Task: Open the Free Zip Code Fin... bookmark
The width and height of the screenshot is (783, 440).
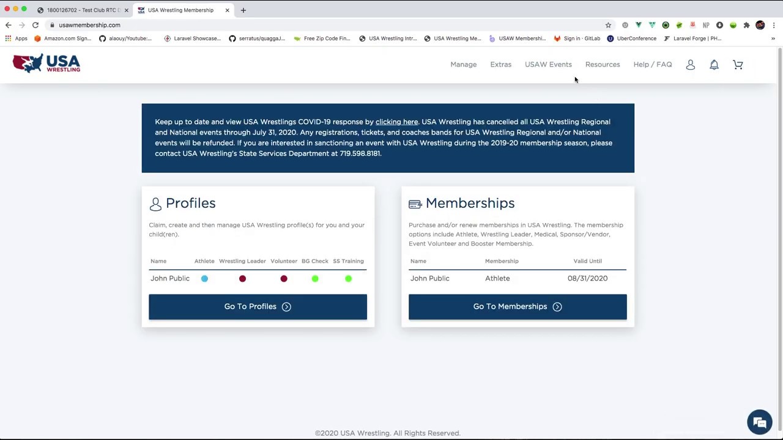Action: pos(322,38)
